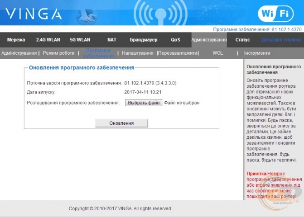This screenshot has width=304, height=217.
Task: Click the Copyright 2010-2017 VINGA footer
Action: (x=120, y=209)
